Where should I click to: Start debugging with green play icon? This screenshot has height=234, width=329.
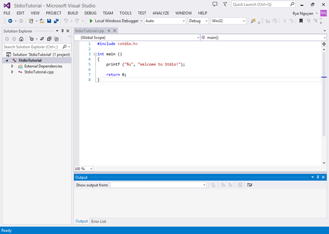point(91,21)
